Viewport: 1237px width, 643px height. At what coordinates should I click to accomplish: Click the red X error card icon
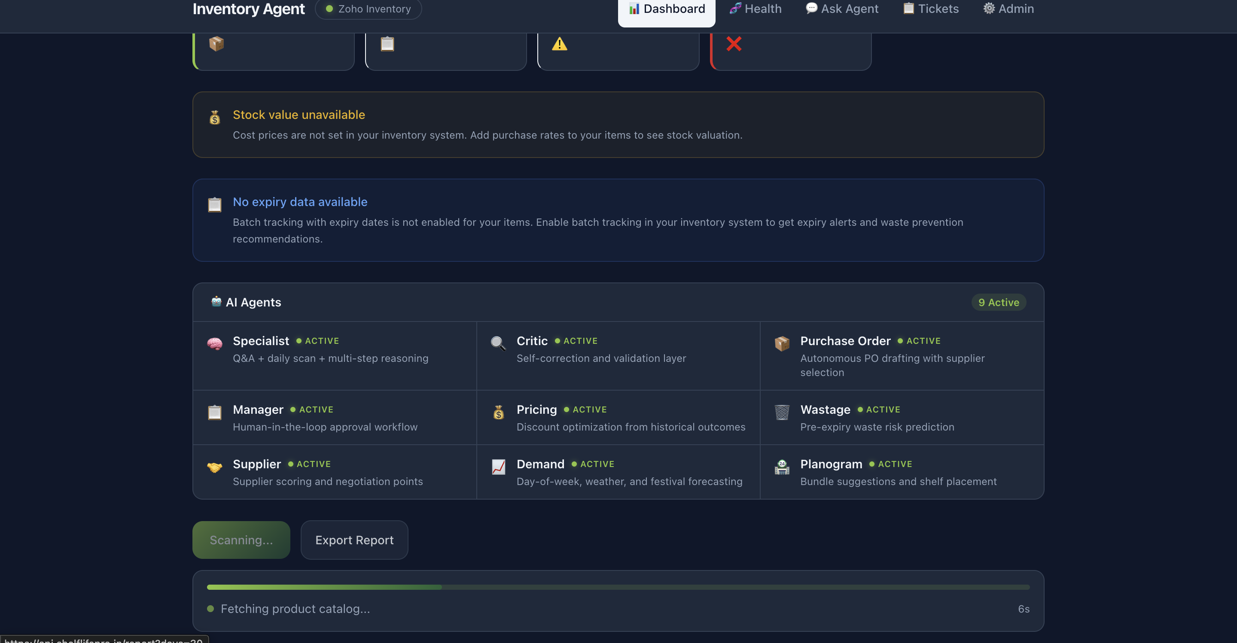point(734,45)
